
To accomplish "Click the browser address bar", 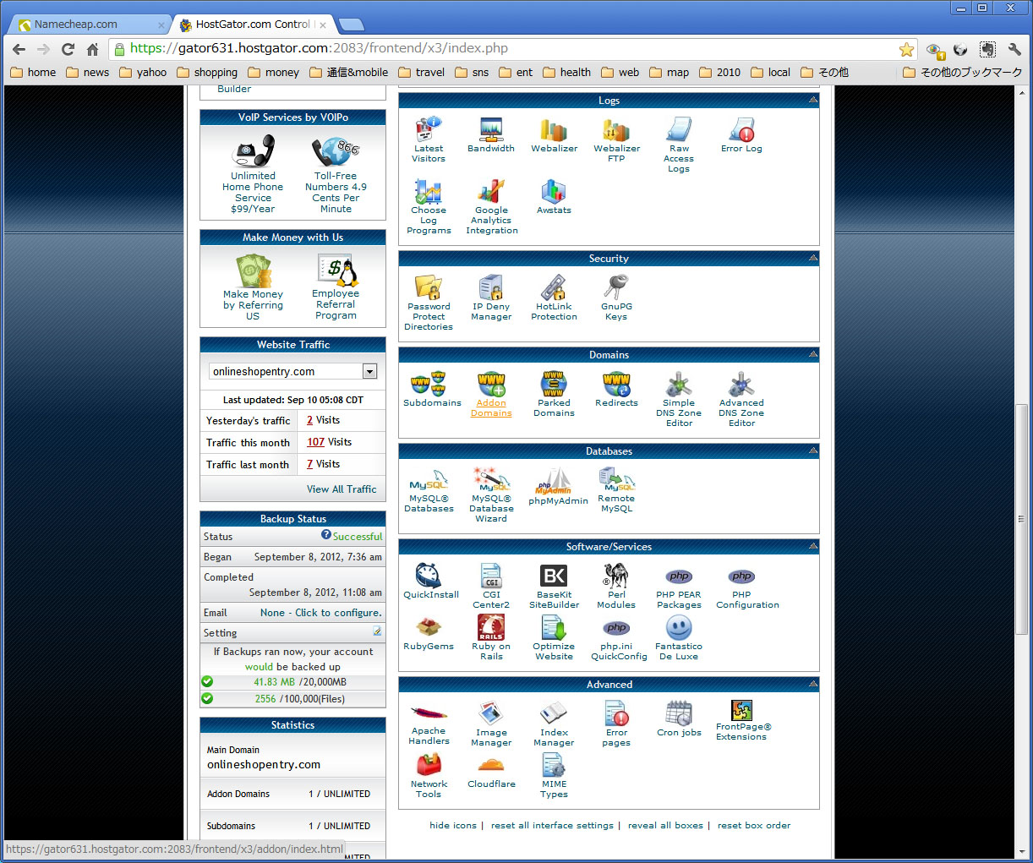I will pos(507,49).
